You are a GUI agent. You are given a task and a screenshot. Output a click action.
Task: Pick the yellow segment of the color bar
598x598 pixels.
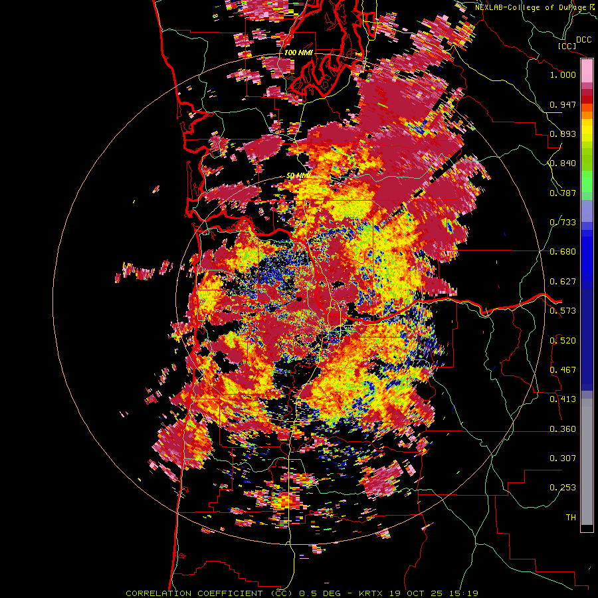(587, 130)
